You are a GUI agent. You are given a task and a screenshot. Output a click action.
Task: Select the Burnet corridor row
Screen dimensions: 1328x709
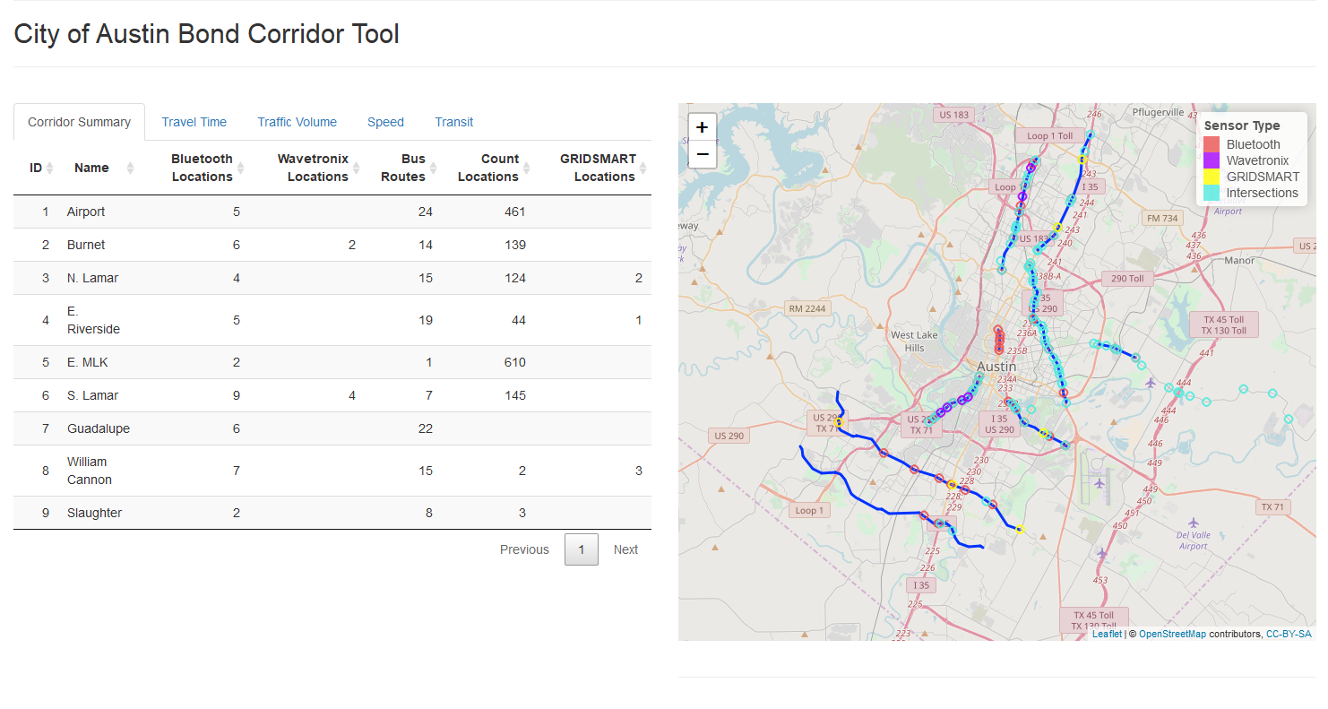(x=332, y=245)
